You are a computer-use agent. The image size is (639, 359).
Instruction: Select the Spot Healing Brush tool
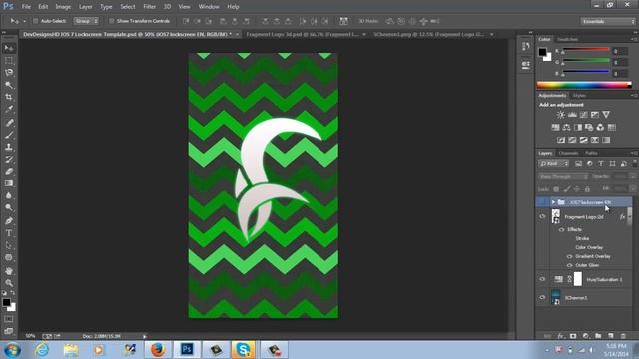9,122
